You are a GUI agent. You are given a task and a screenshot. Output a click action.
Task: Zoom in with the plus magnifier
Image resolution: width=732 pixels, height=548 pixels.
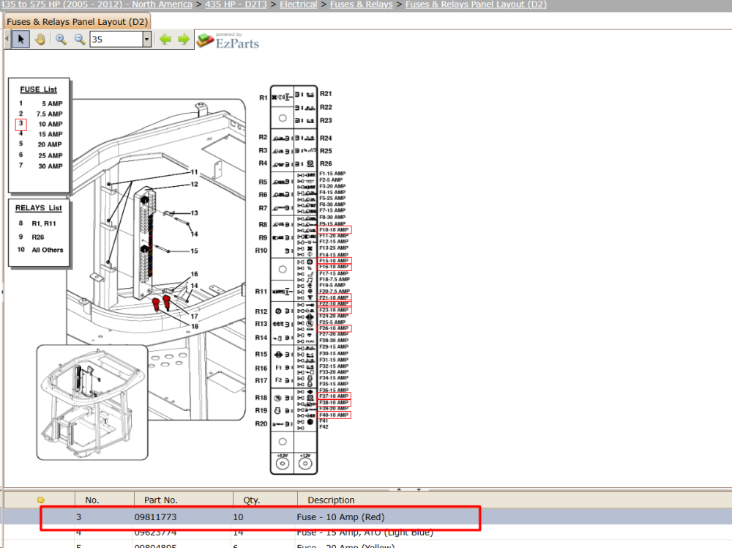[x=61, y=40]
